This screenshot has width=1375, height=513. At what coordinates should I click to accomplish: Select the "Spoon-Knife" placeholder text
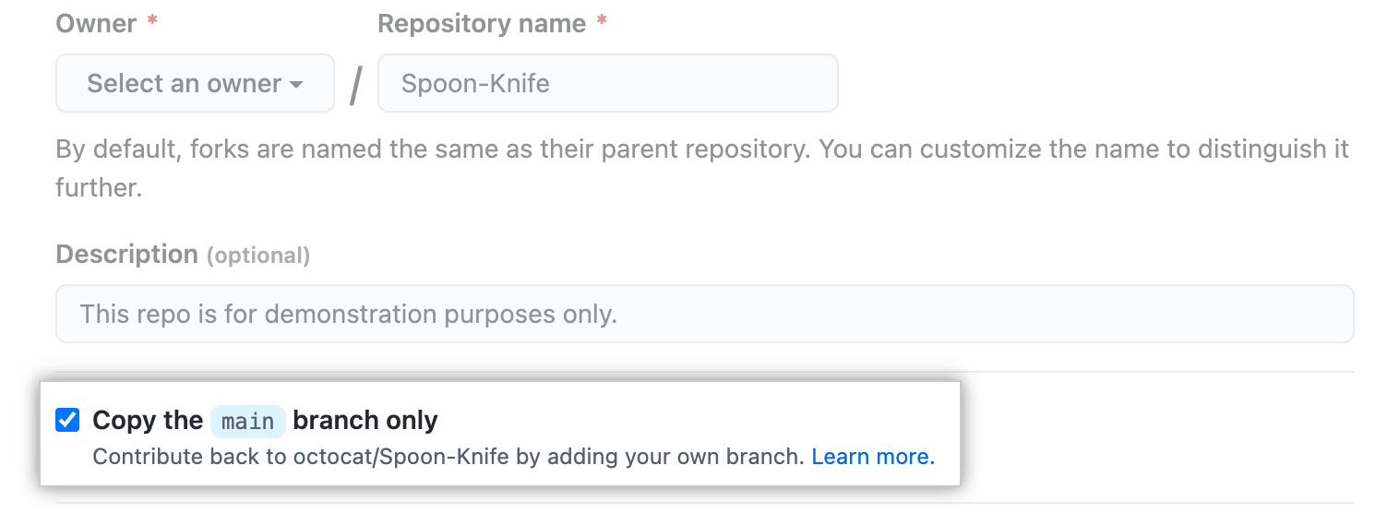tap(475, 84)
